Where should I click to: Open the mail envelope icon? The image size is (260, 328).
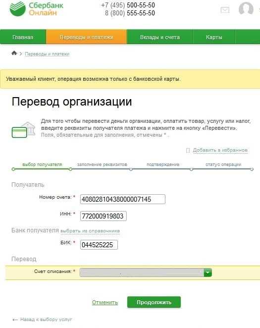[x=225, y=10]
